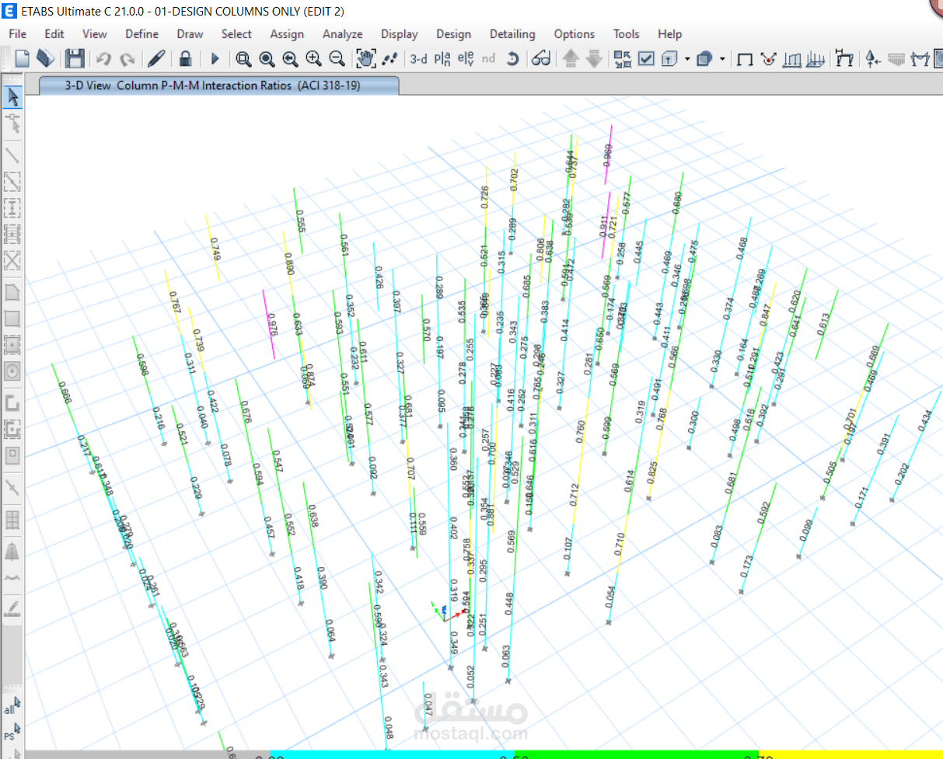The width and height of the screenshot is (943, 759).
Task: Switch to elevation view button
Action: [466, 58]
